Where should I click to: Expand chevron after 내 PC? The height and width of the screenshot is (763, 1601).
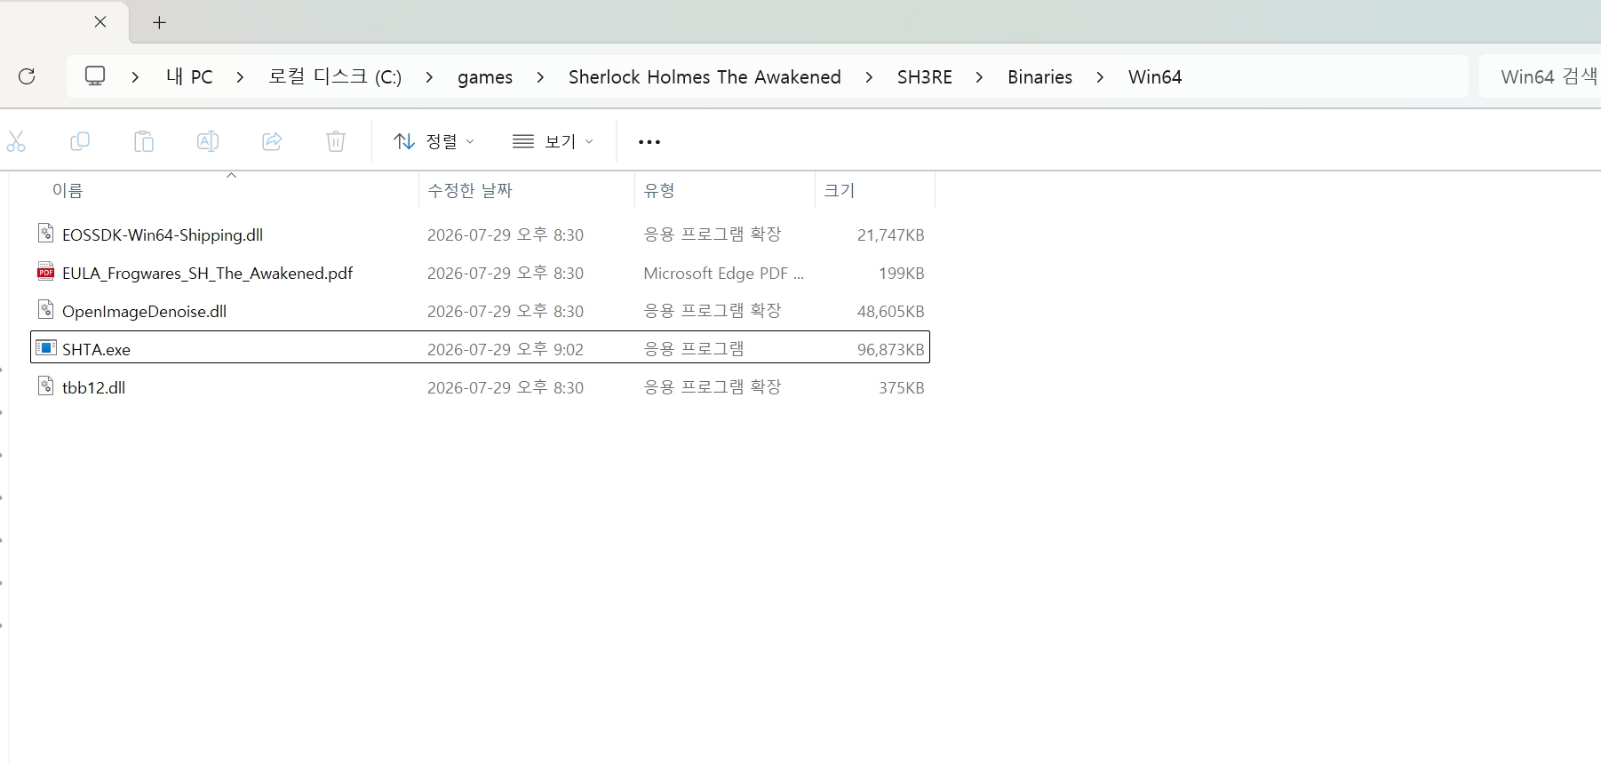pos(240,77)
